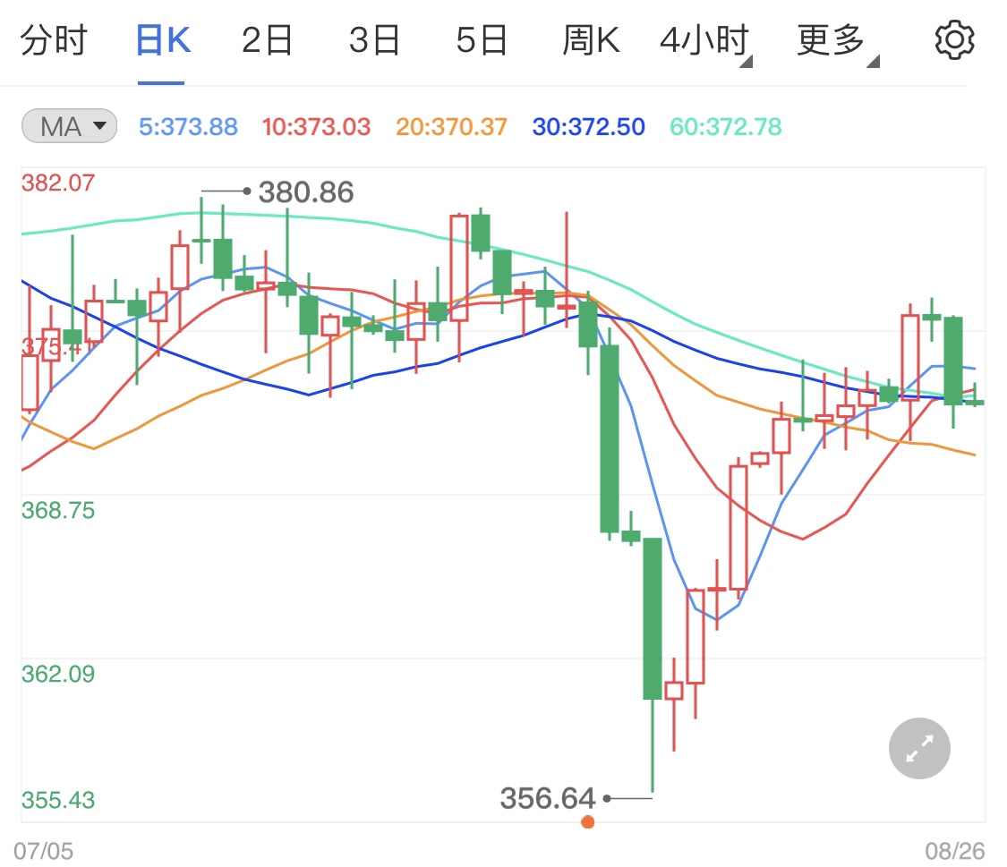
Task: Open the MA indicator dropdown
Action: point(69,126)
